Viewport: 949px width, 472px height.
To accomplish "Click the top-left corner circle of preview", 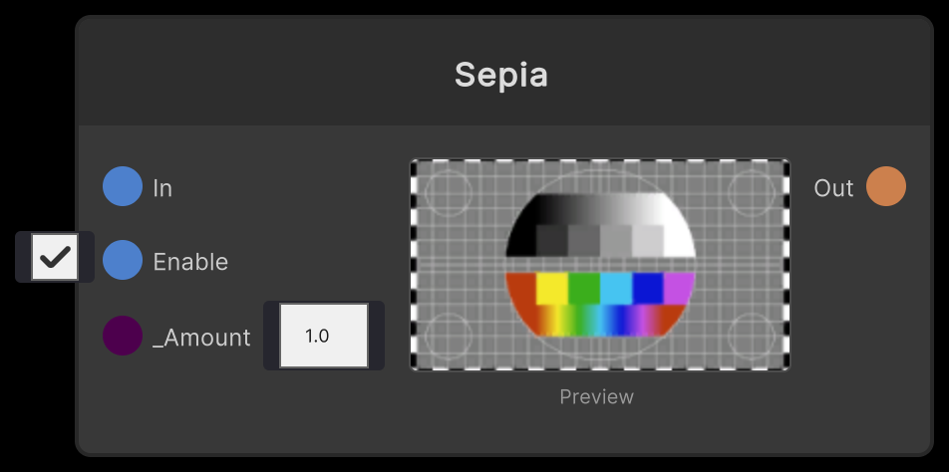I will pos(450,191).
